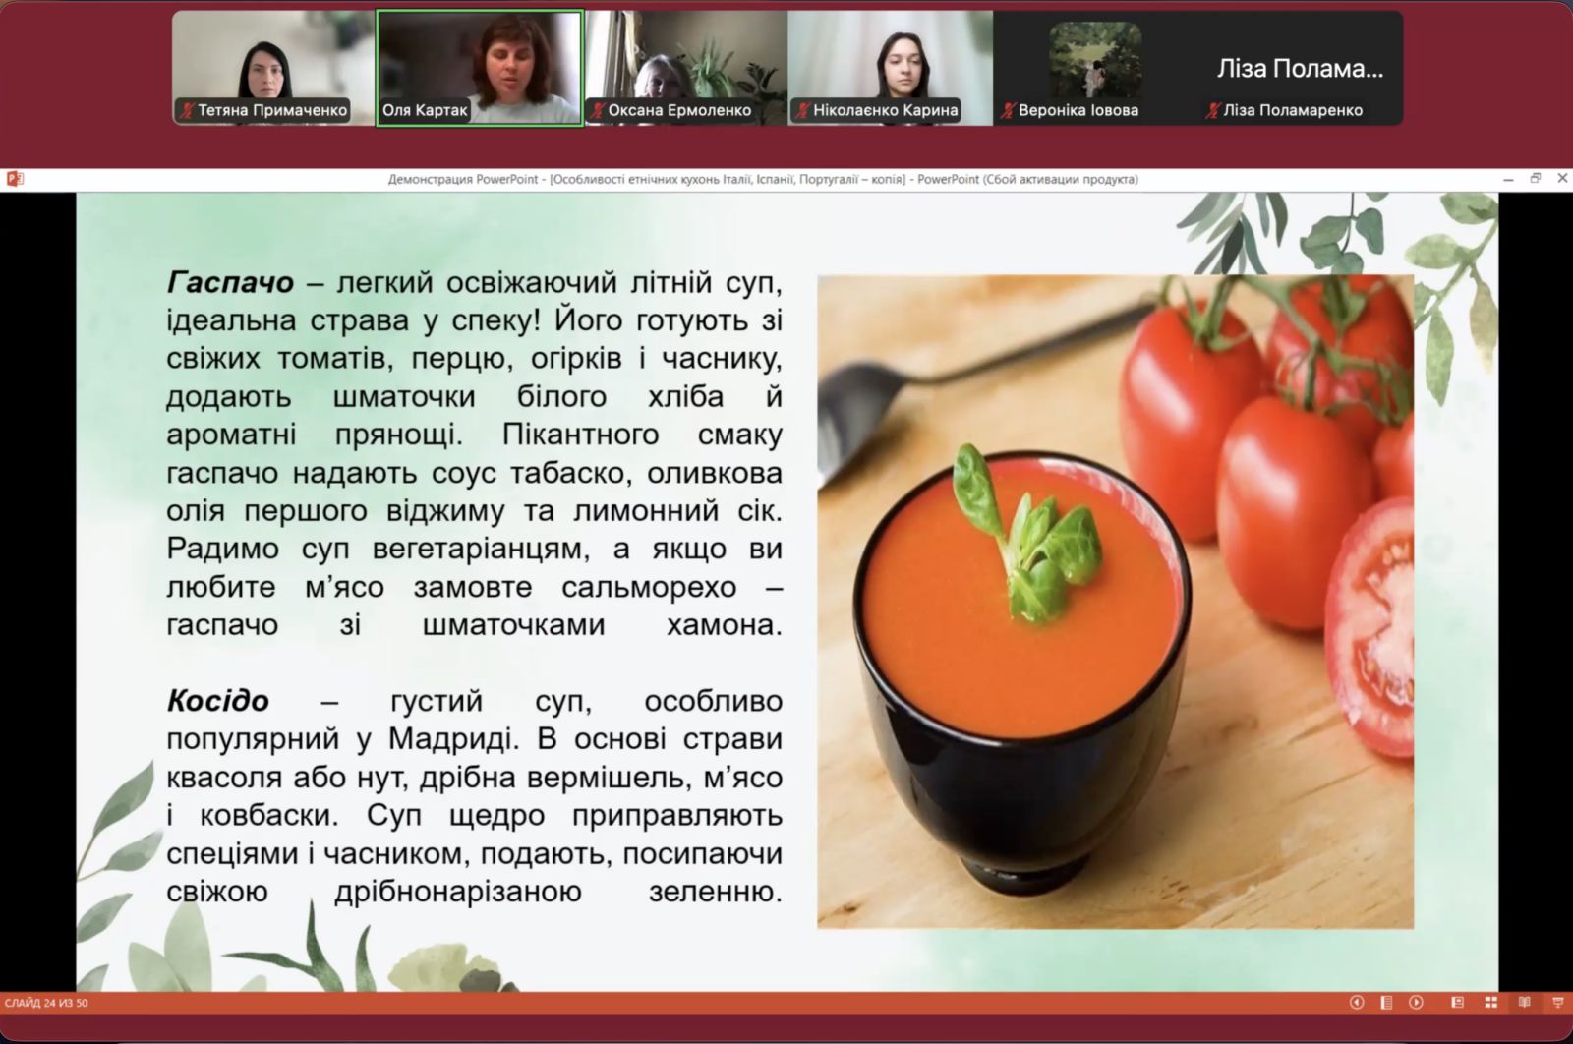This screenshot has height=1044, width=1573.
Task: Select Оля Картак's active speaker video tile
Action: [x=480, y=59]
